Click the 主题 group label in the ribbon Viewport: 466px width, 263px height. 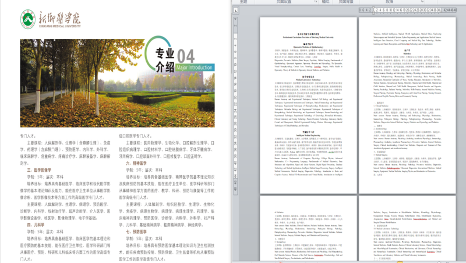[243, 2]
